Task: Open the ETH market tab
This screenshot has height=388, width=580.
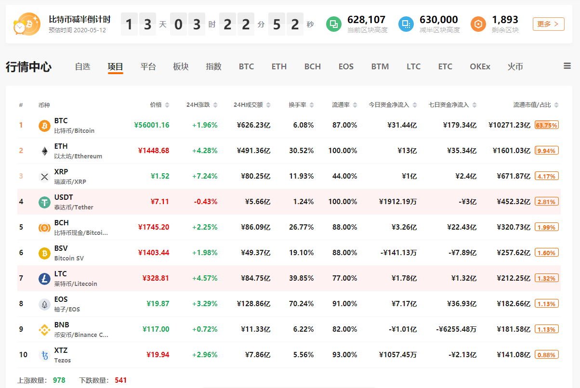Action: pos(279,66)
